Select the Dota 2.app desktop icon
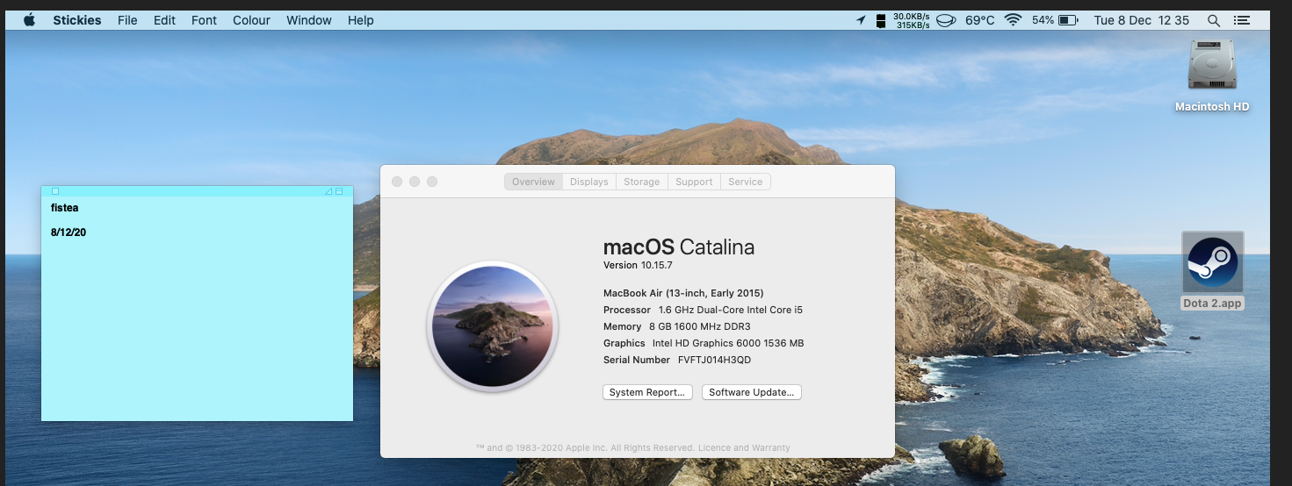The image size is (1292, 486). point(1213,262)
